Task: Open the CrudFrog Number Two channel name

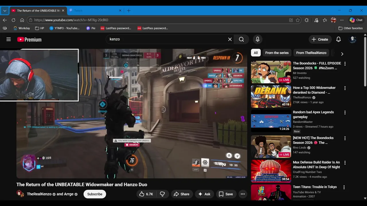Action: click(307, 172)
